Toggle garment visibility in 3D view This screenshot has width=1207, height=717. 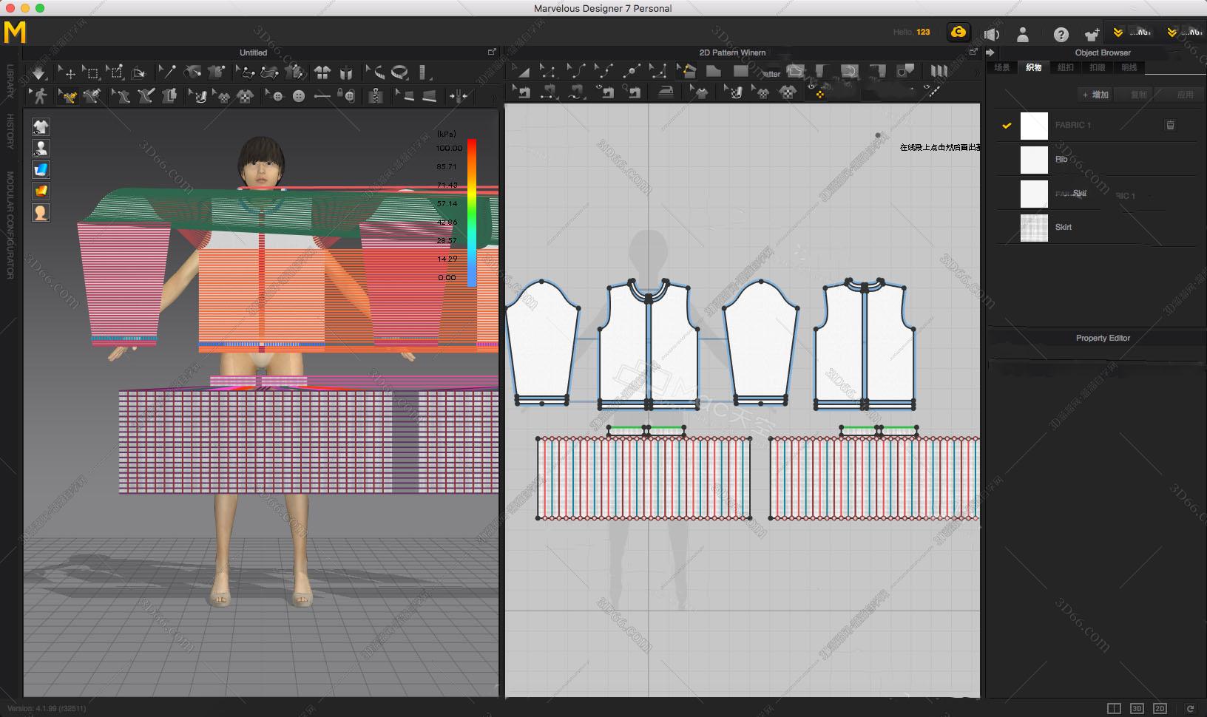click(41, 126)
